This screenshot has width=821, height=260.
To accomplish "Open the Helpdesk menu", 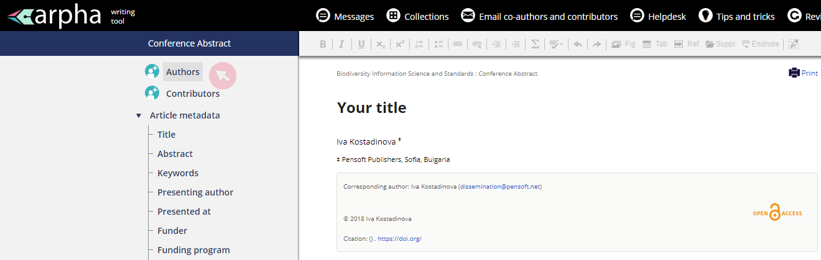I will pyautogui.click(x=658, y=16).
